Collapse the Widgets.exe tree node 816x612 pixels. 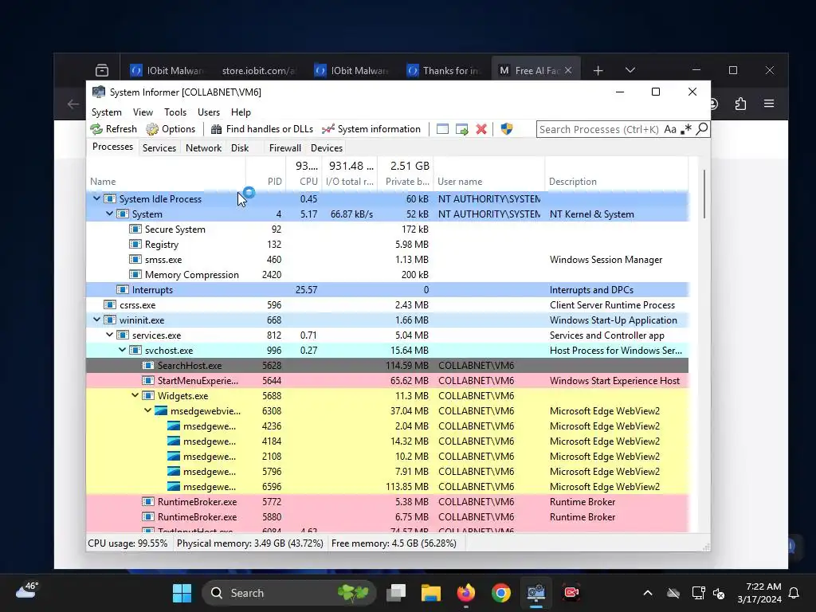click(135, 395)
